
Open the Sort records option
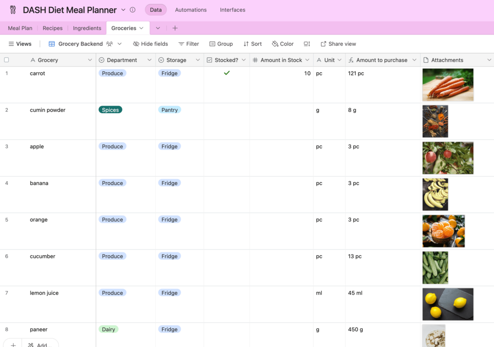click(x=253, y=44)
